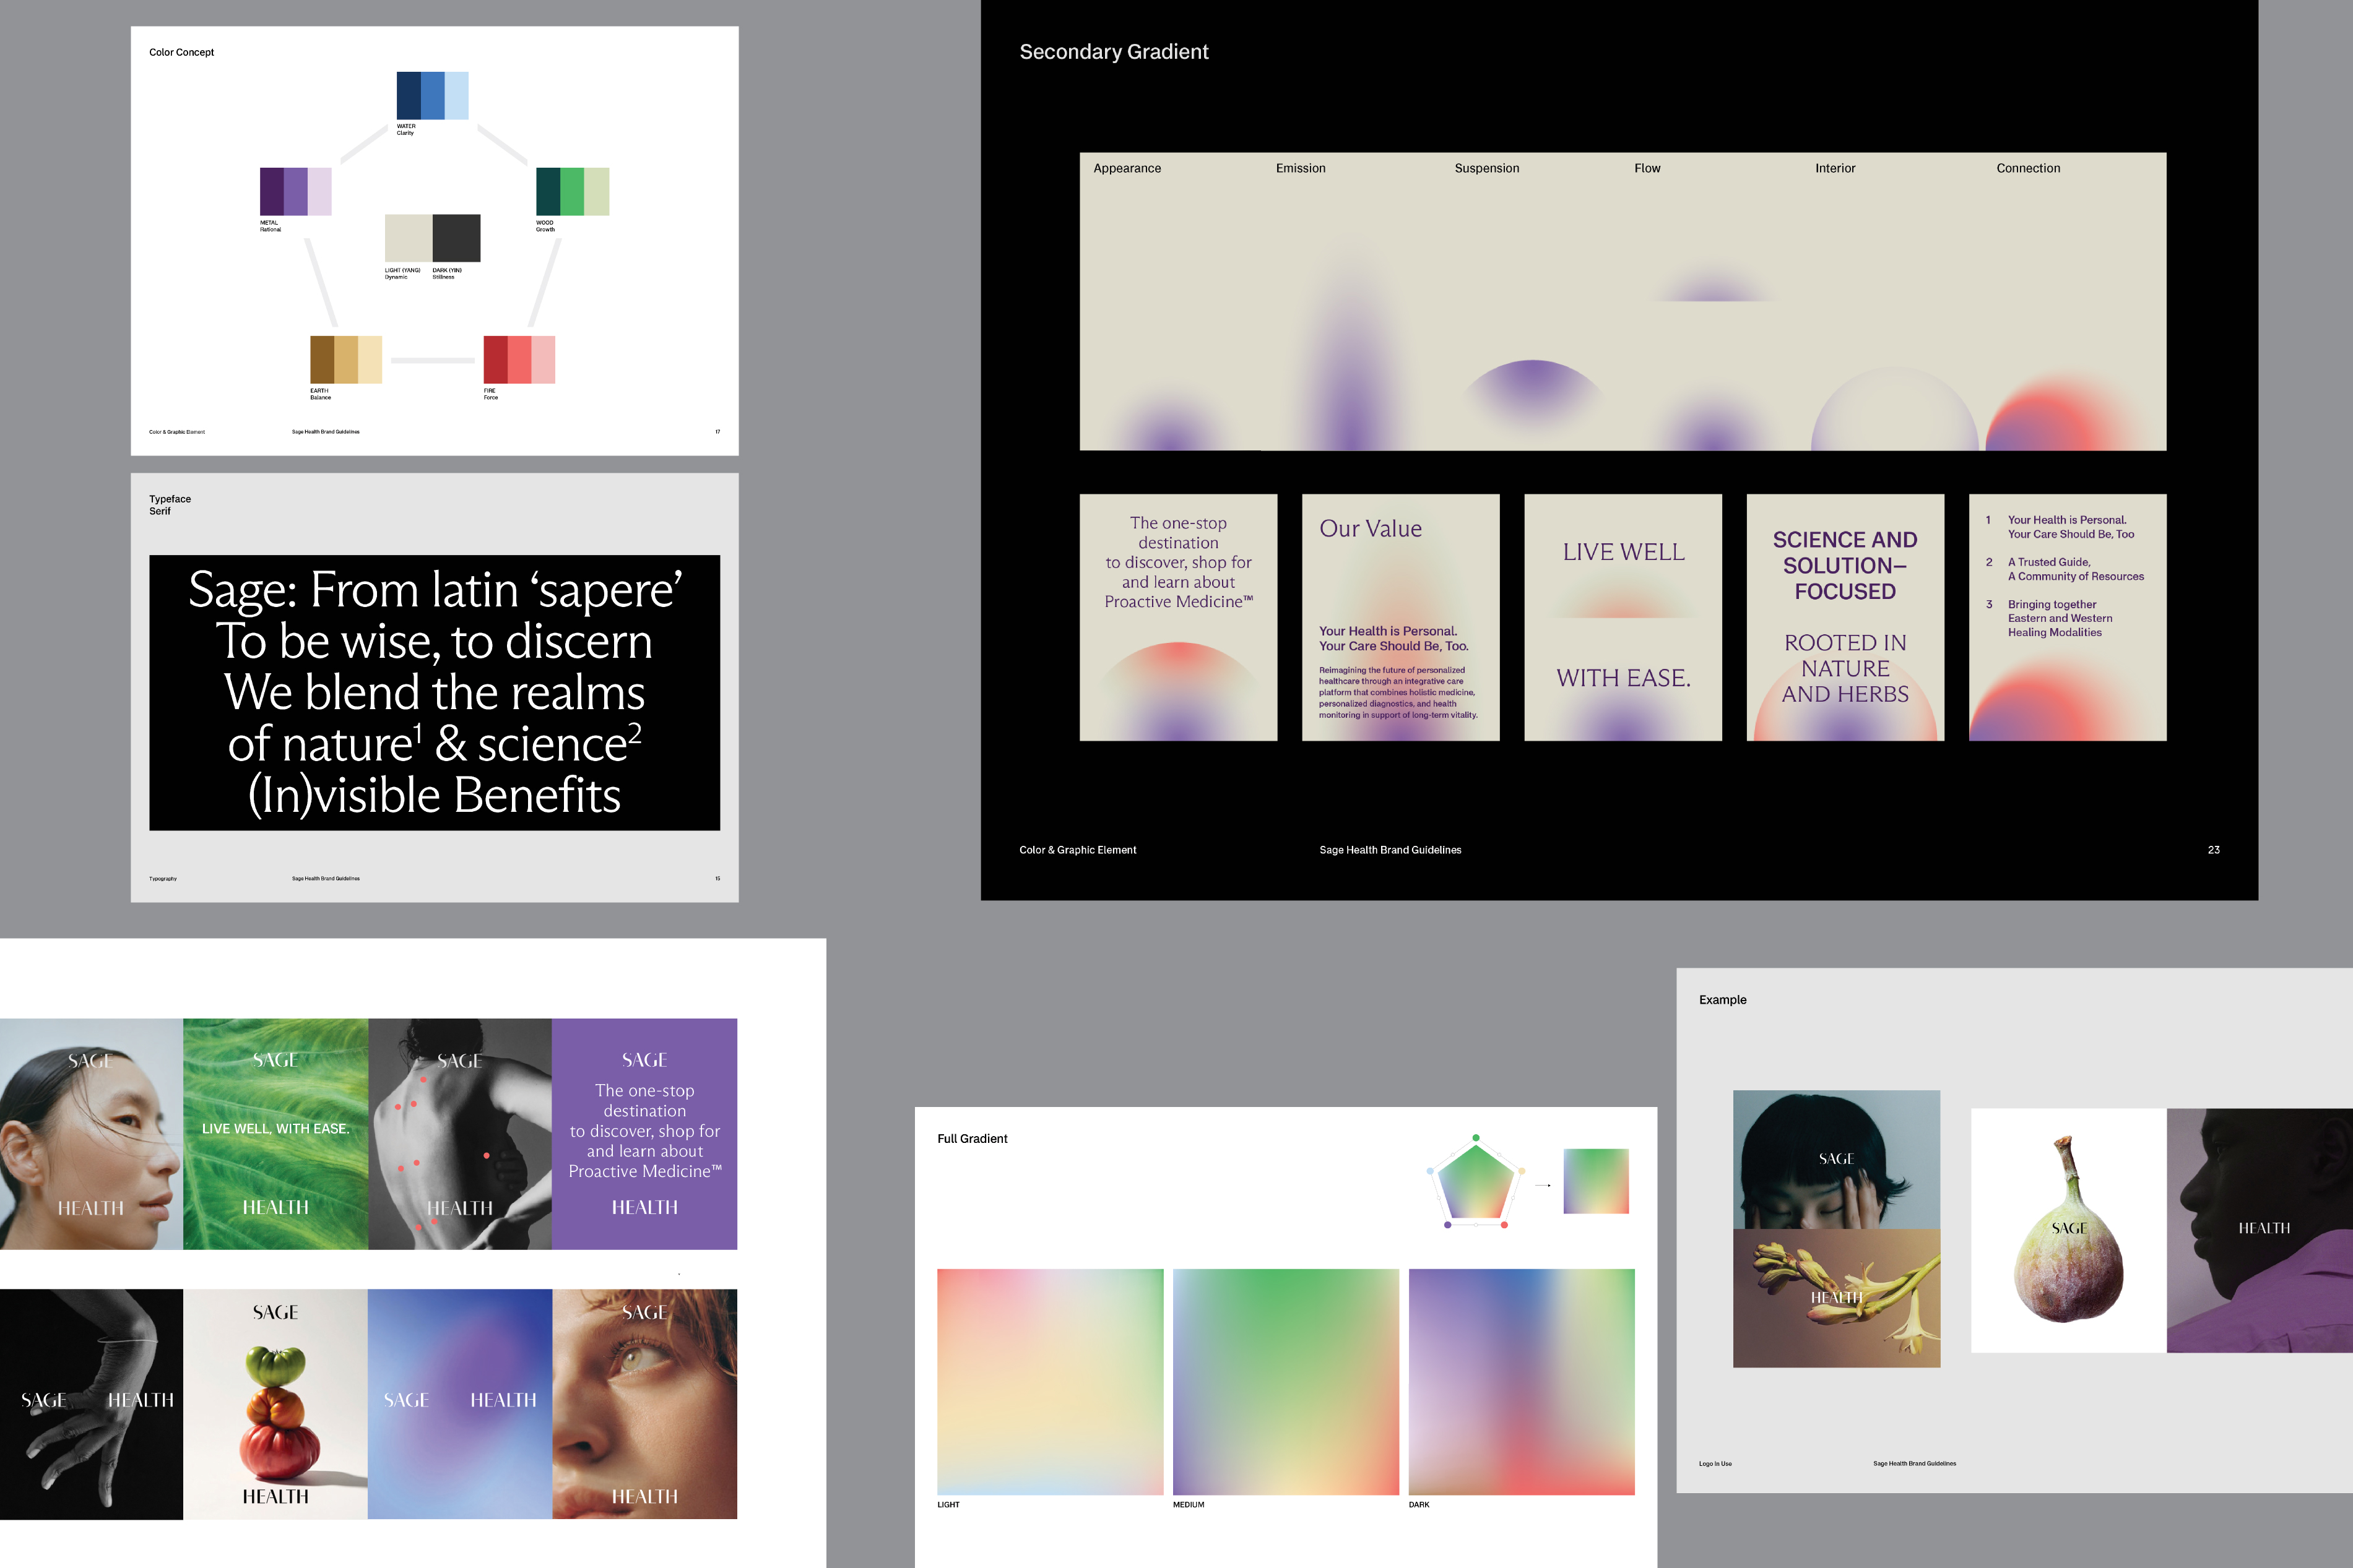Open the LIVE WELL WITH EASE card
Screen dimensions: 2353x1568
pyautogui.click(x=1623, y=617)
